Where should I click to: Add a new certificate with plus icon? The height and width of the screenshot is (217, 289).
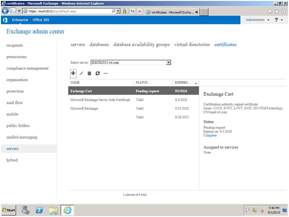coord(73,73)
